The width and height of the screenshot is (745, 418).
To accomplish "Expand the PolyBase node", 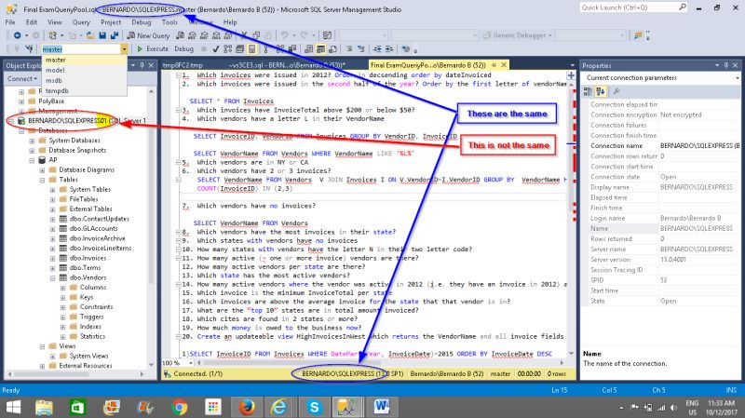I will 21,101.
